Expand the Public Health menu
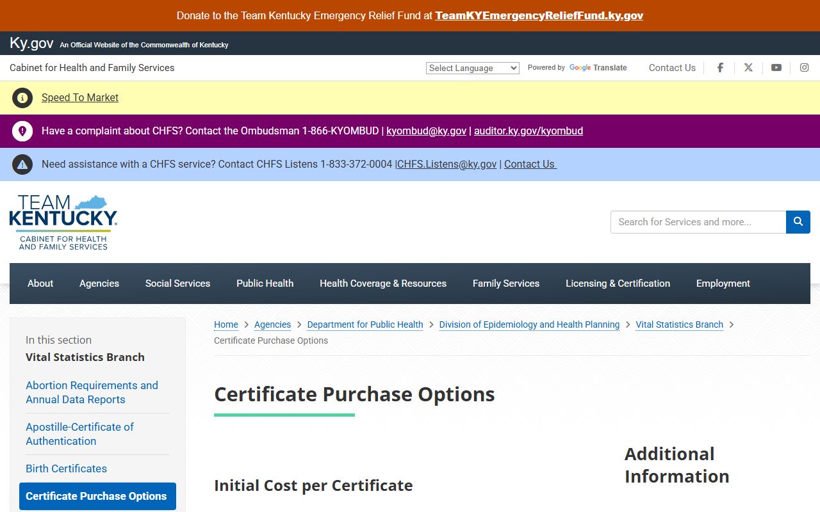This screenshot has width=820, height=512. pos(265,284)
